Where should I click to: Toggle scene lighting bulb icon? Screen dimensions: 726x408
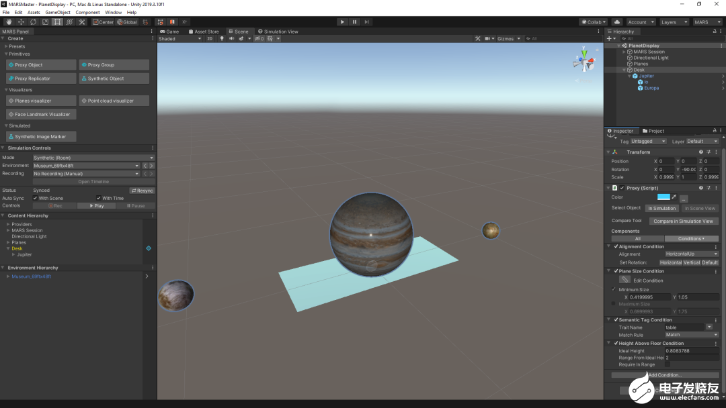tap(222, 39)
